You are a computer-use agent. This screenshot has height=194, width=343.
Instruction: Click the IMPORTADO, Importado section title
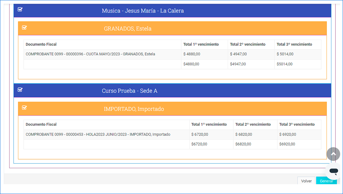[x=134, y=109]
